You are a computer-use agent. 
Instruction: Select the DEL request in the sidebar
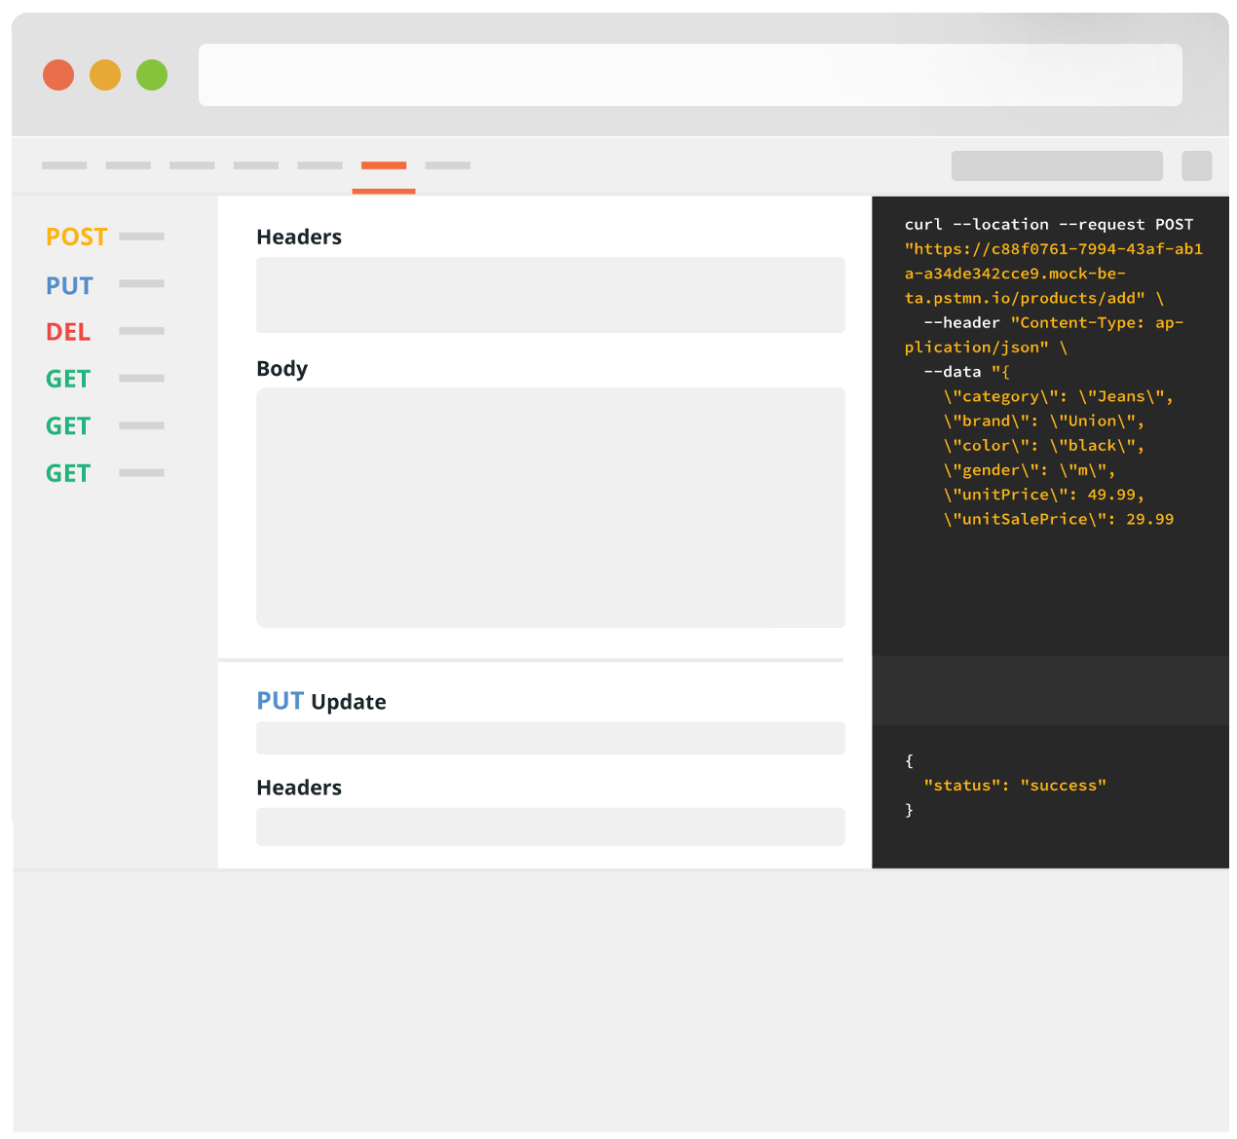(x=68, y=332)
